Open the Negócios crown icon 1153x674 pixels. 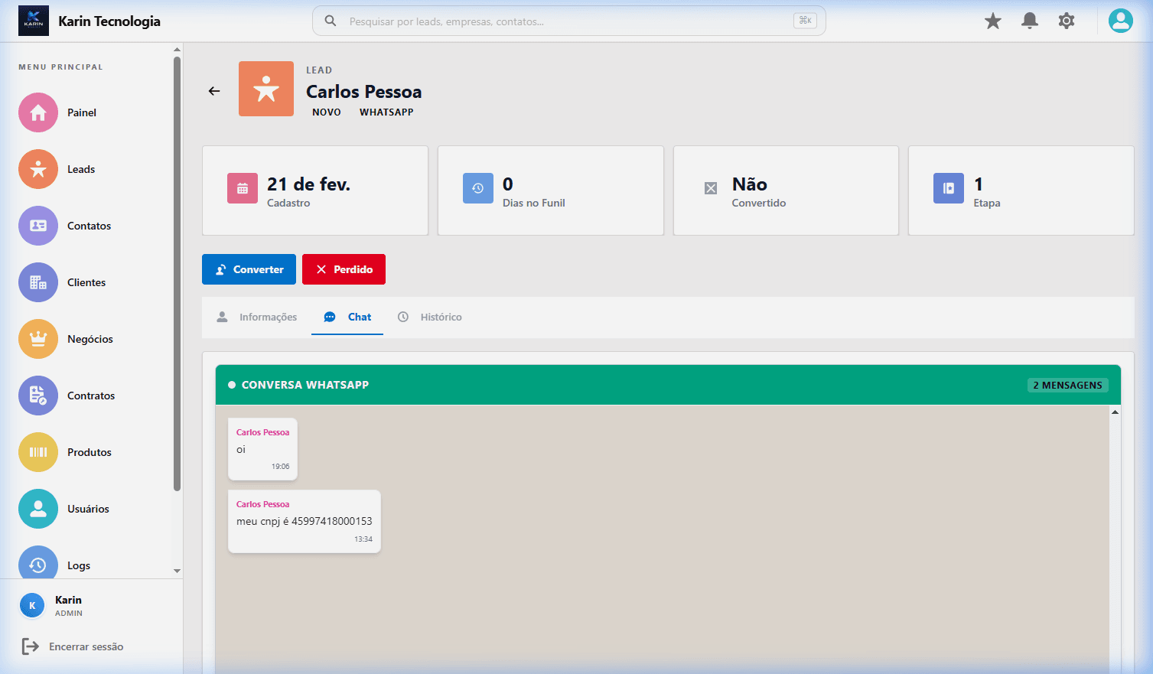point(38,339)
